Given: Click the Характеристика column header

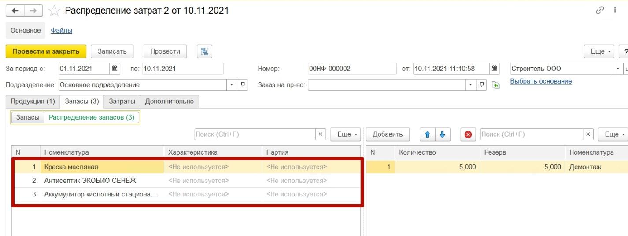Looking at the screenshot, I should [x=213, y=152].
